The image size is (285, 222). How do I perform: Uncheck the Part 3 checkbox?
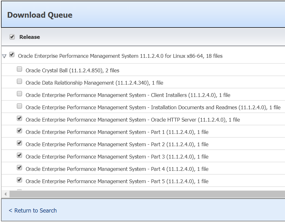coord(19,155)
